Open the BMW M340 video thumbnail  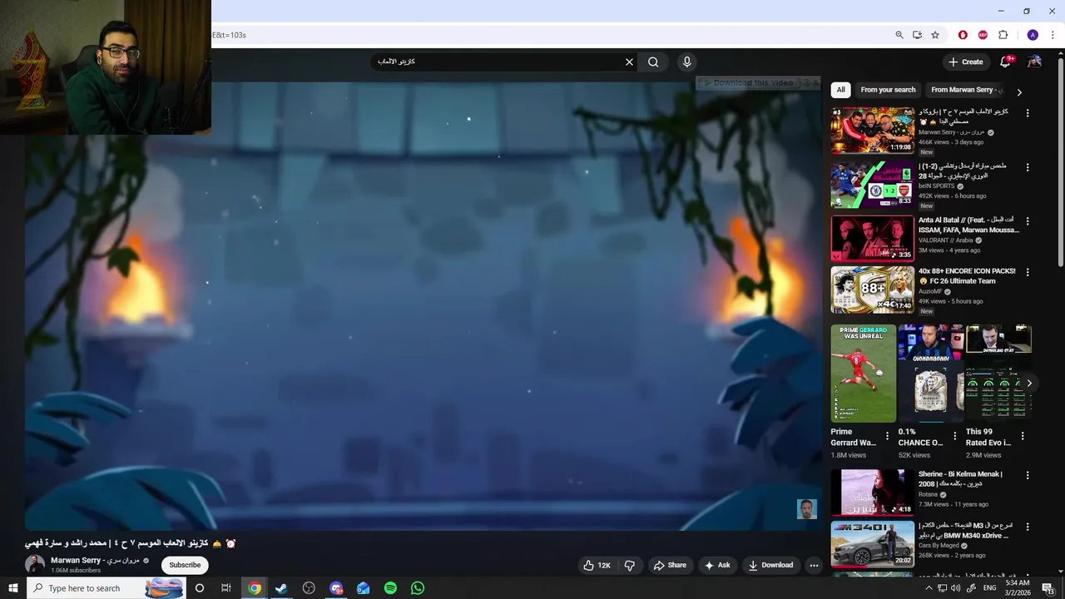click(x=872, y=544)
